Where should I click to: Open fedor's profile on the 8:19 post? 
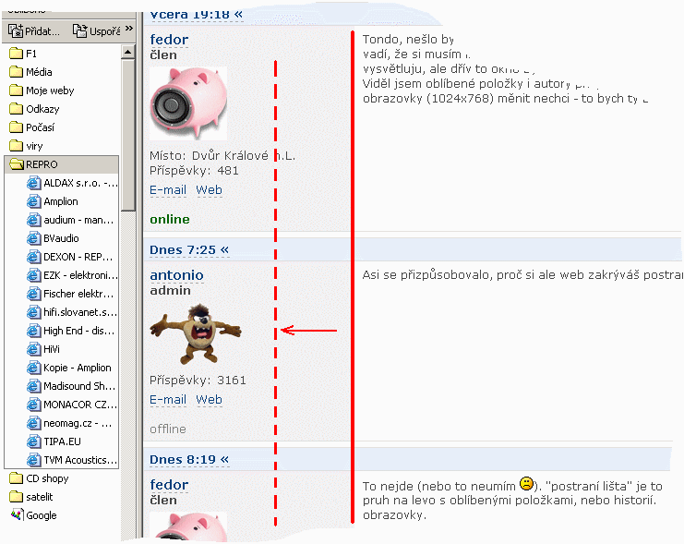click(x=169, y=485)
